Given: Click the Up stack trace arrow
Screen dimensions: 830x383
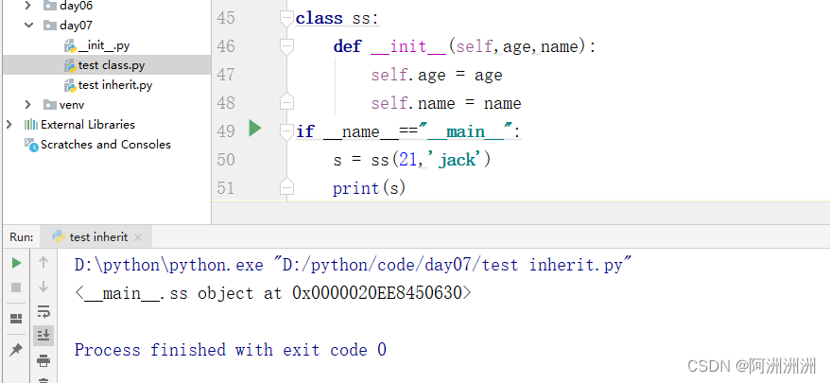Looking at the screenshot, I should pyautogui.click(x=43, y=263).
